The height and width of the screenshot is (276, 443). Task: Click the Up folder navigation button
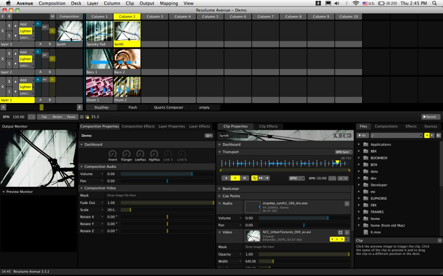363,135
